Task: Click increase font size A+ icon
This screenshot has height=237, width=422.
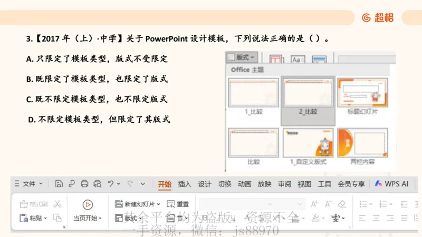Action: pos(314,204)
